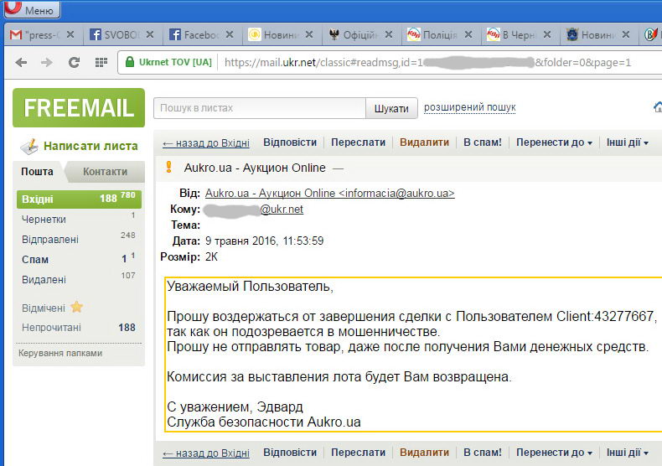Click the Написати листа compose icon
Image resolution: width=662 pixels, height=466 pixels.
tap(29, 146)
